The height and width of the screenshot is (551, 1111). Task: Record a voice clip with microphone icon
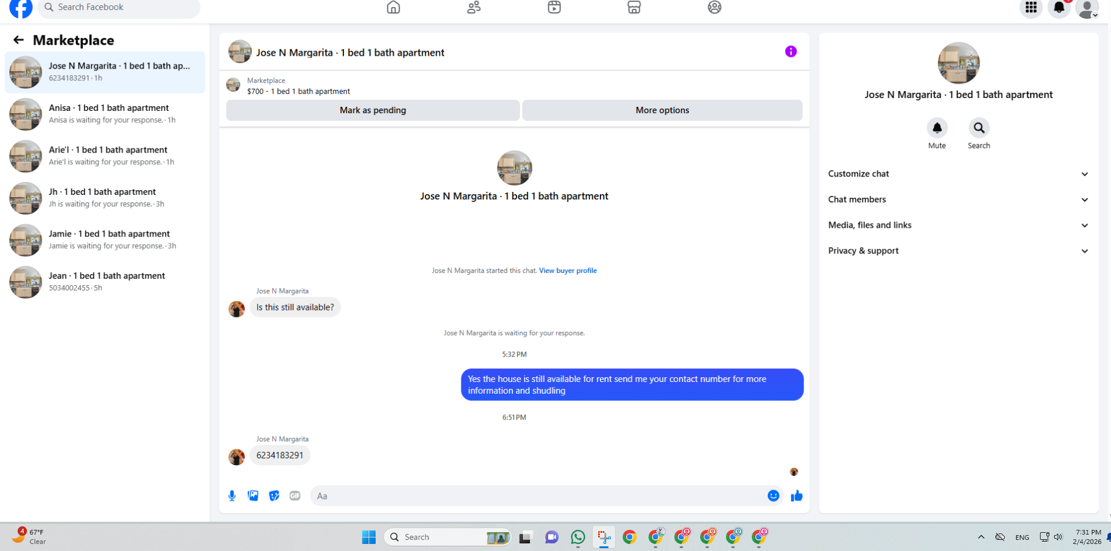click(232, 496)
